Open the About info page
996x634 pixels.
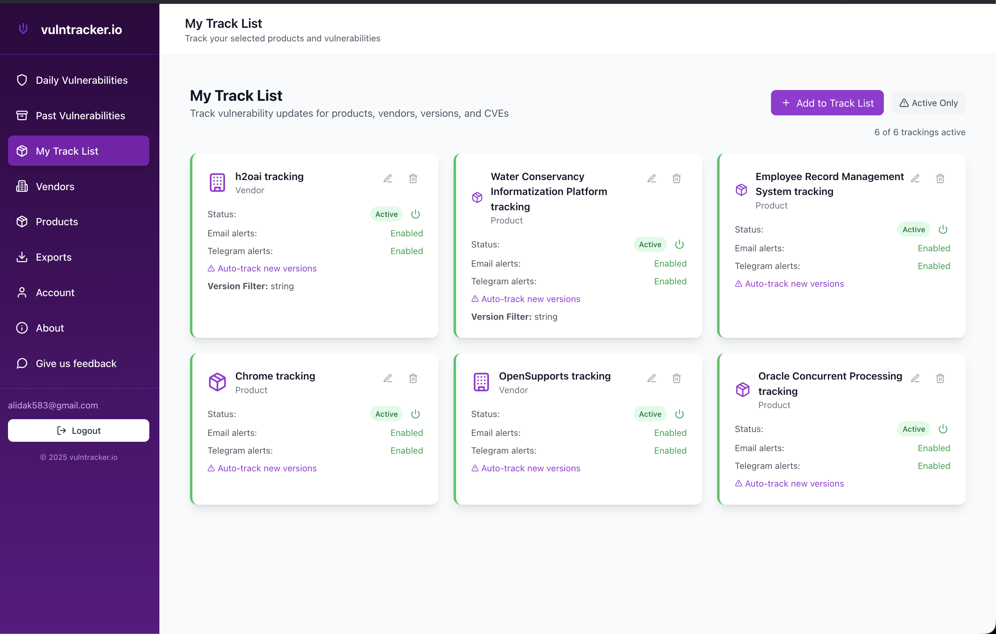point(50,327)
